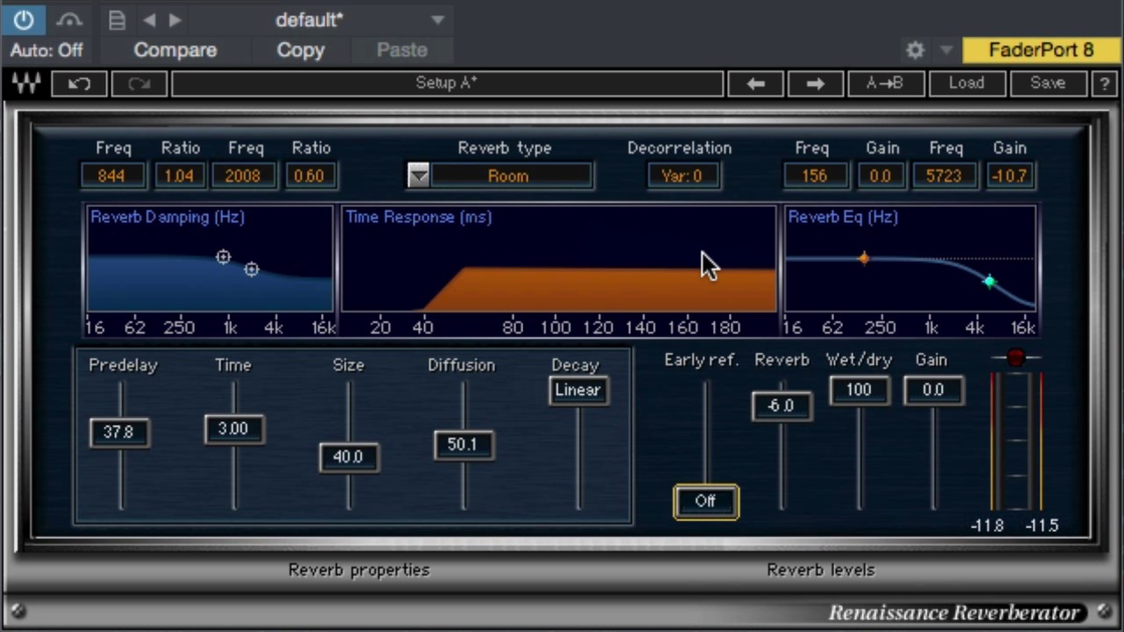The height and width of the screenshot is (632, 1124).
Task: Open the settings gear icon
Action: coord(915,50)
